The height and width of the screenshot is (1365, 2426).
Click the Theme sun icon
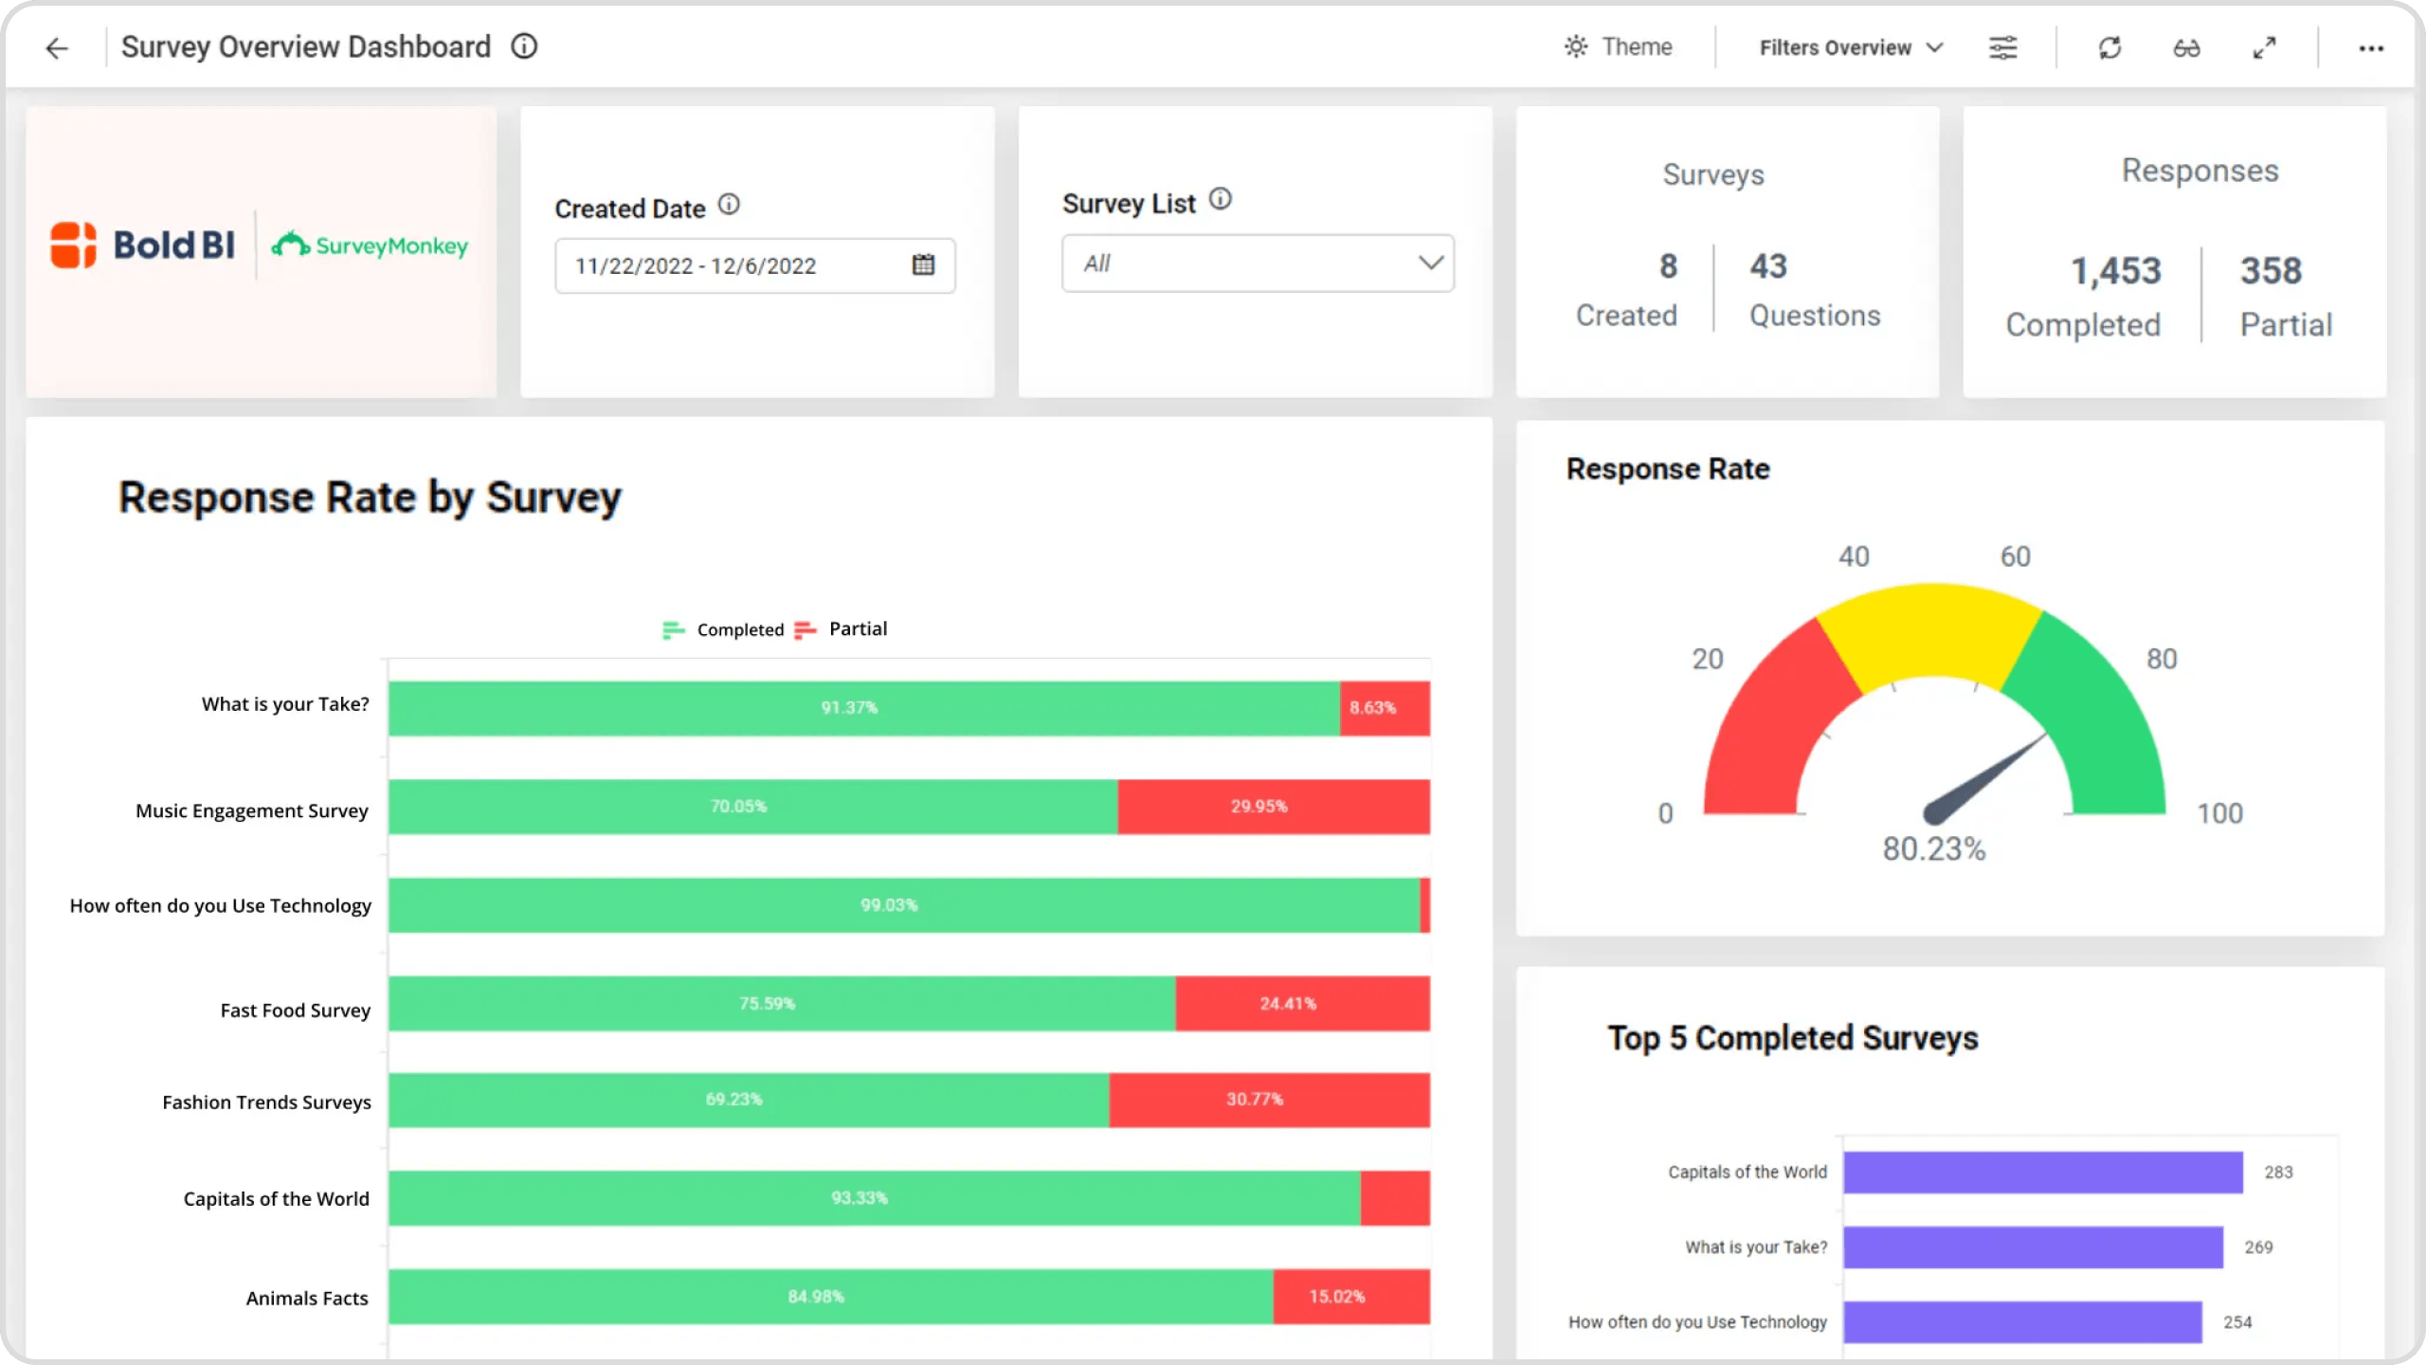(x=1573, y=46)
